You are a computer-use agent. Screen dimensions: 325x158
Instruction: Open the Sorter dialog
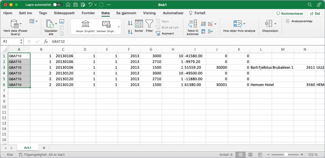coord(139,26)
